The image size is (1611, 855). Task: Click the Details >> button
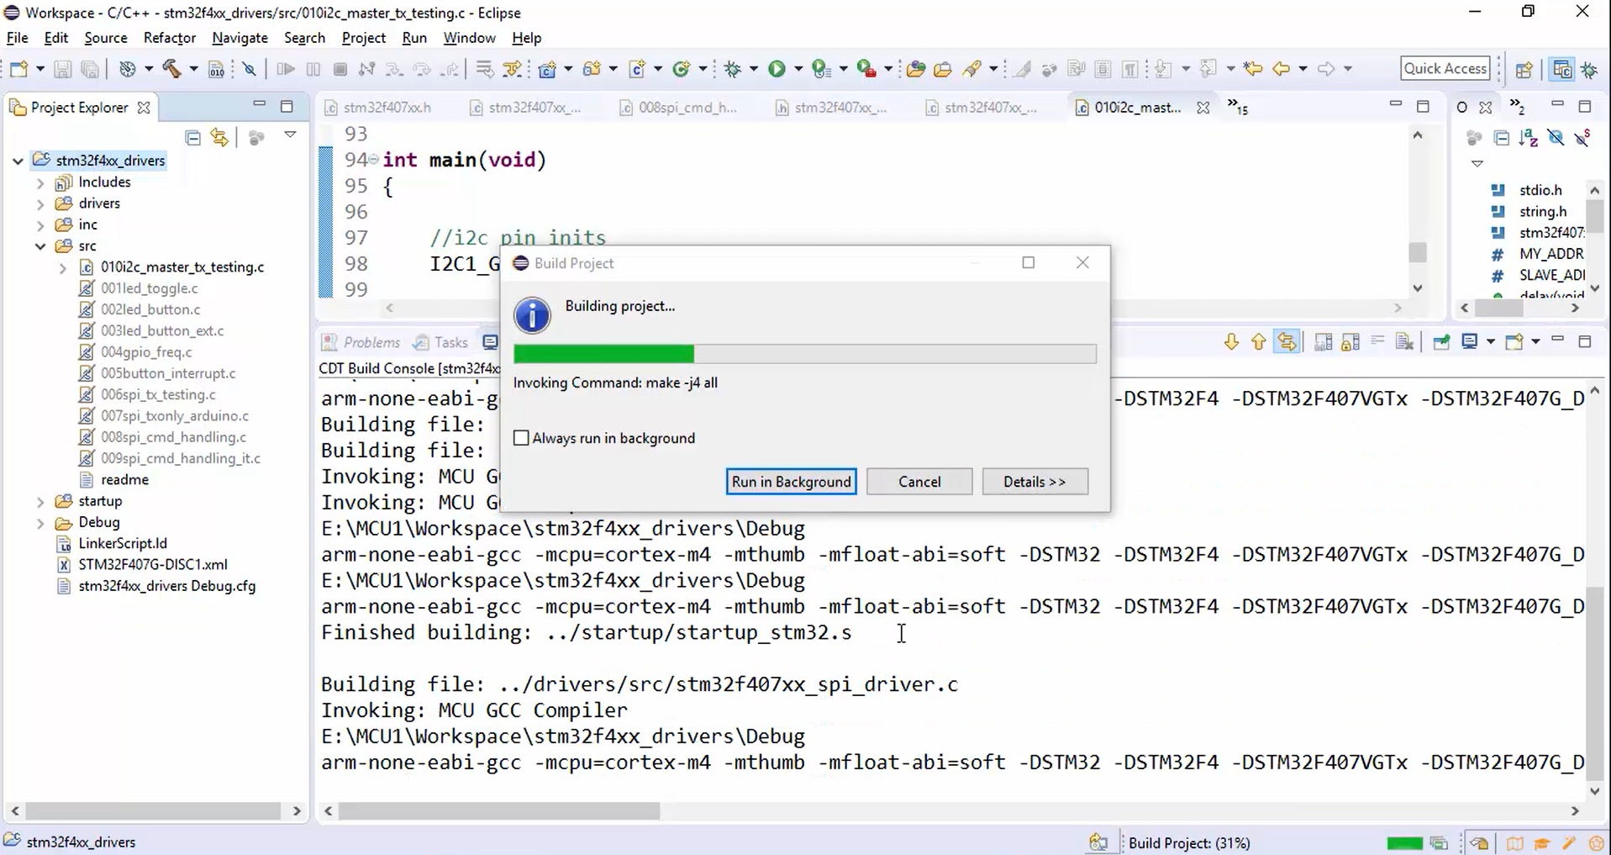1035,482
